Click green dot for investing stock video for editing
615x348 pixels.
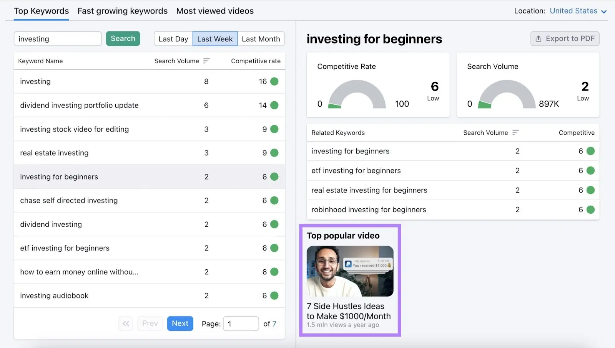pos(274,129)
